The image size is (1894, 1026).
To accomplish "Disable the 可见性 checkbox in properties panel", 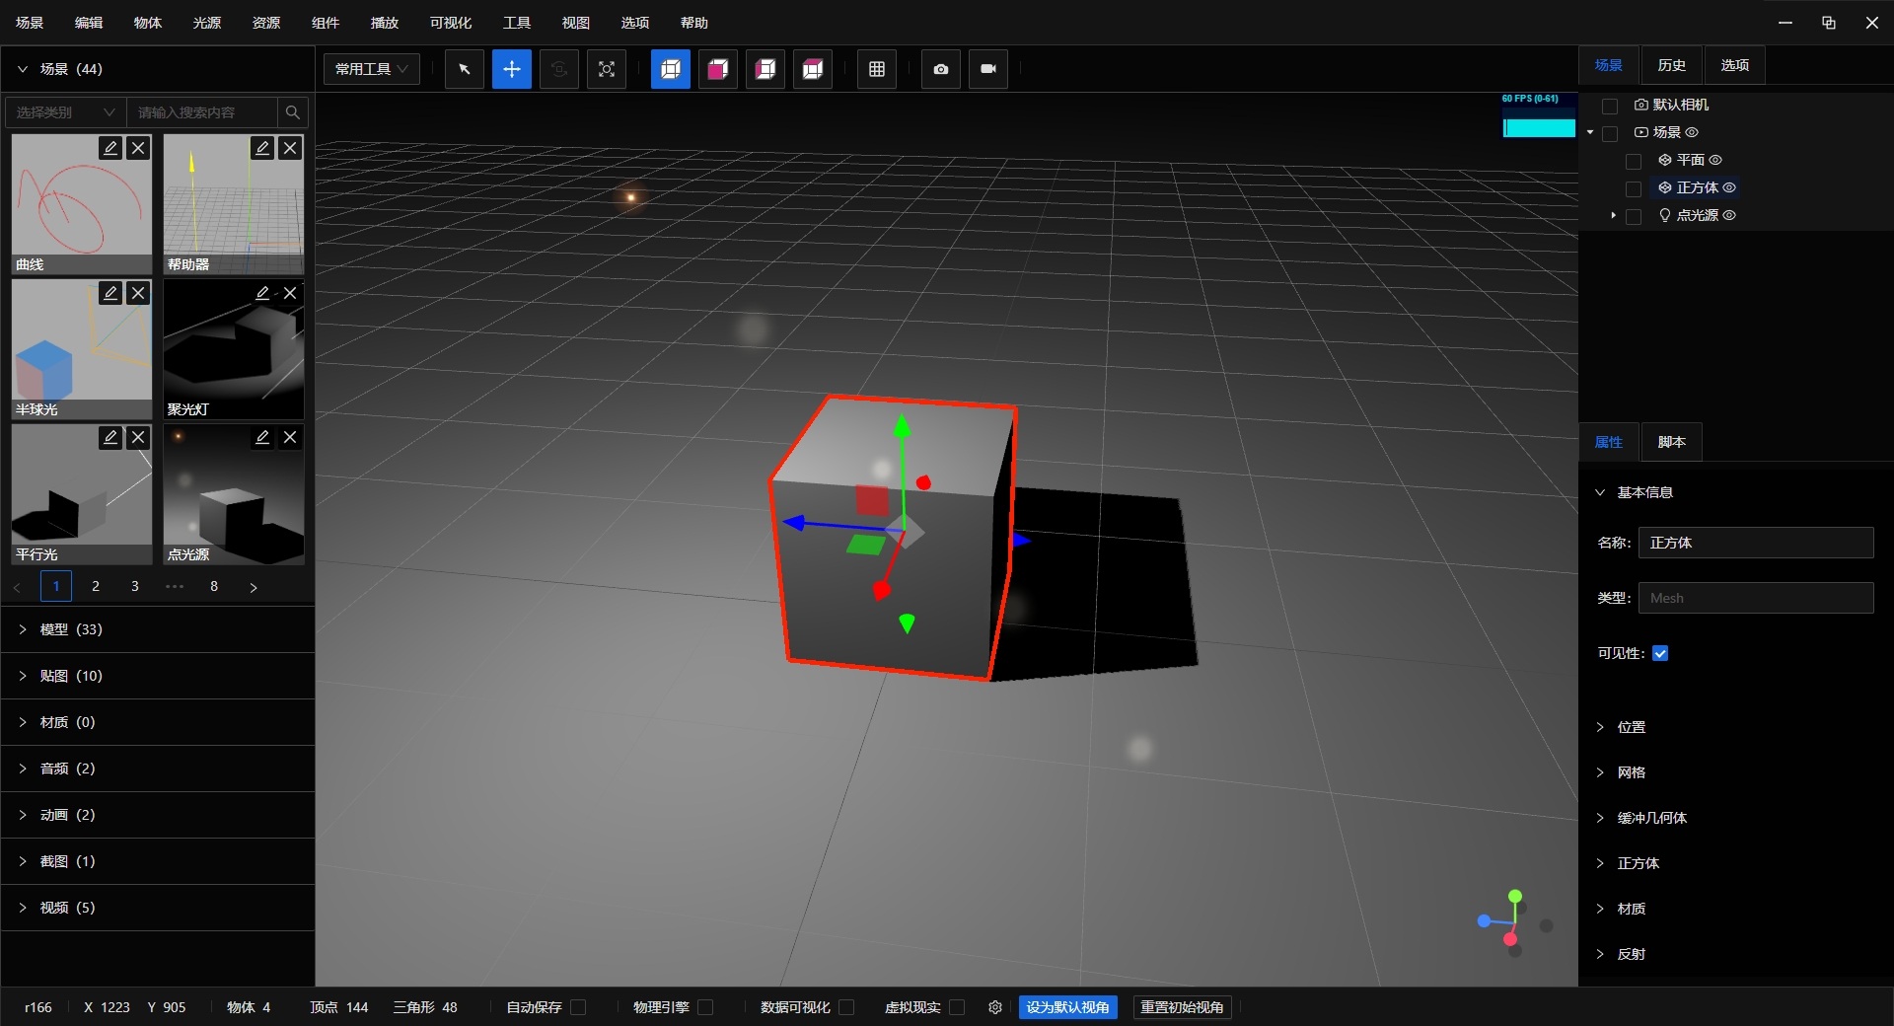I will click(1660, 653).
